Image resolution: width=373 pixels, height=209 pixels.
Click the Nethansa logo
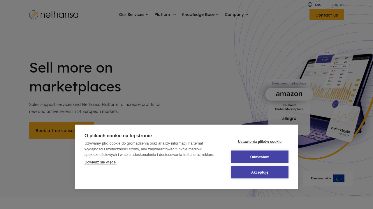click(x=54, y=15)
